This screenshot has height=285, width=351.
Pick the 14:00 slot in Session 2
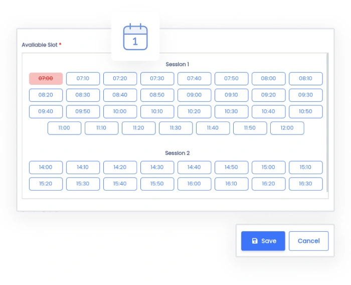point(46,168)
